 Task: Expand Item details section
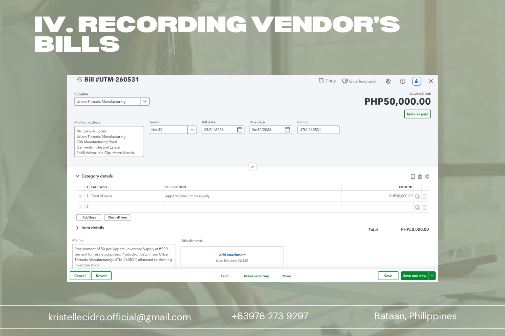click(78, 228)
